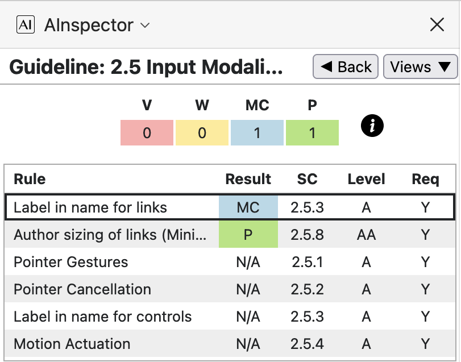Click the Level column header
Image resolution: width=461 pixels, height=362 pixels.
tap(366, 180)
